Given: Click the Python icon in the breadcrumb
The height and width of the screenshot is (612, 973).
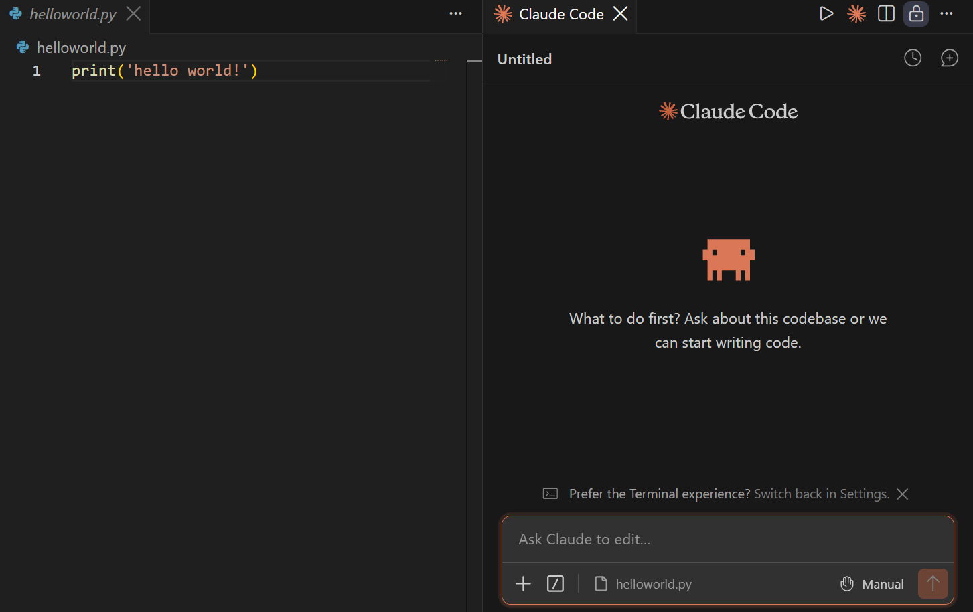Looking at the screenshot, I should (23, 47).
